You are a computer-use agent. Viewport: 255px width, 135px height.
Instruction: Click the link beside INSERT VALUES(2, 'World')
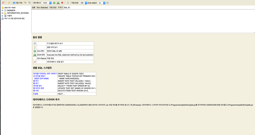(36, 83)
